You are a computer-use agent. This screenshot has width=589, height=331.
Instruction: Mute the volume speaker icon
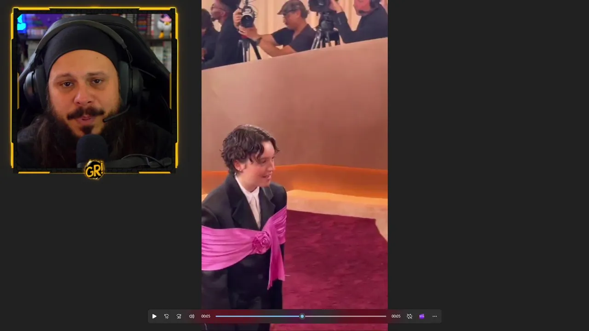[191, 316]
